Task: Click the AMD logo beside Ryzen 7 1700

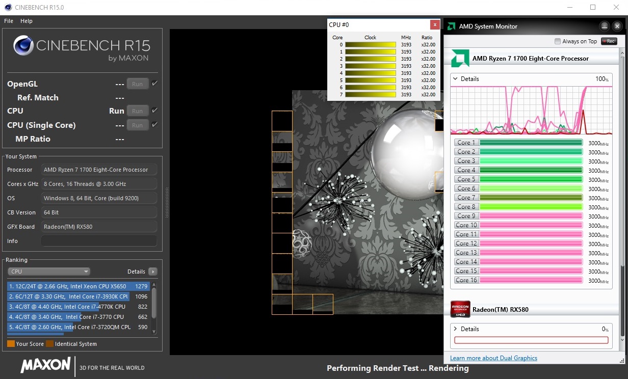Action: [460, 58]
